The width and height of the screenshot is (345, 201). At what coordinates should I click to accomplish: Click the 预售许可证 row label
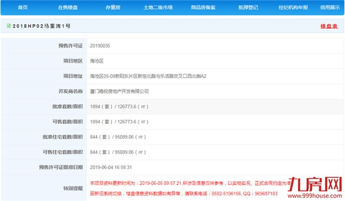point(71,46)
